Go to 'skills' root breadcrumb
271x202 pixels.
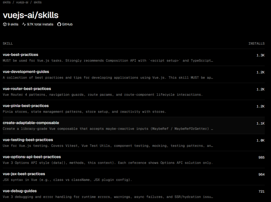pos(7,2)
